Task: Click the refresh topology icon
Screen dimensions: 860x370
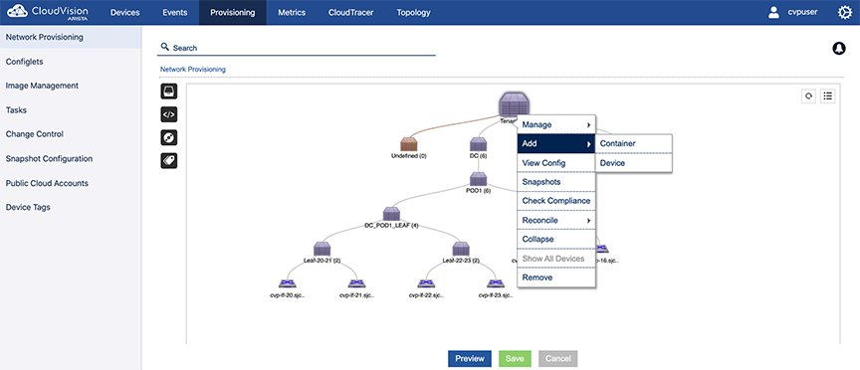Action: click(808, 96)
